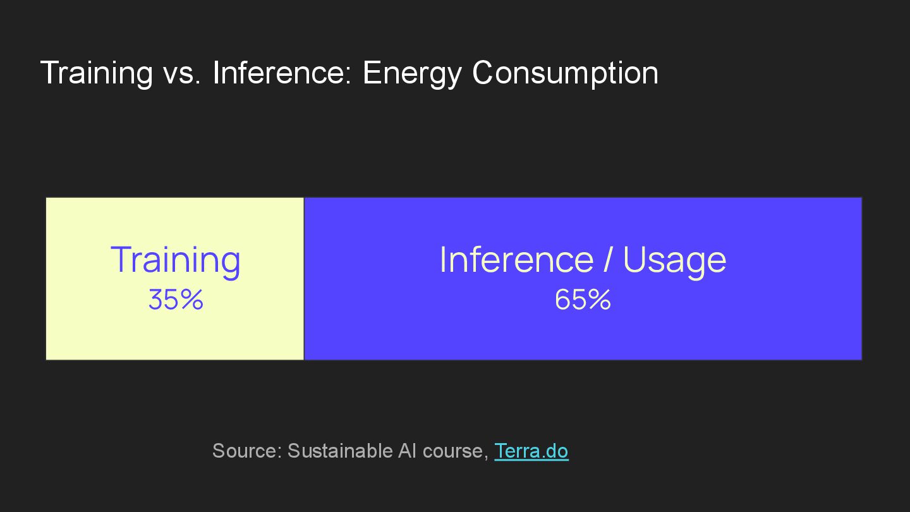Click the word 'Usage' in the blue box
This screenshot has width=910, height=512.
pos(674,260)
